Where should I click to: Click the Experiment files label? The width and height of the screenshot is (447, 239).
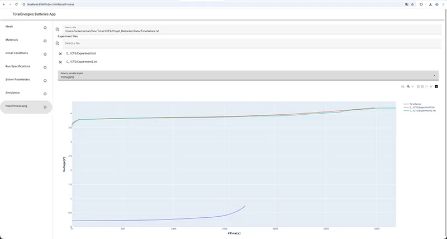(x=68, y=36)
